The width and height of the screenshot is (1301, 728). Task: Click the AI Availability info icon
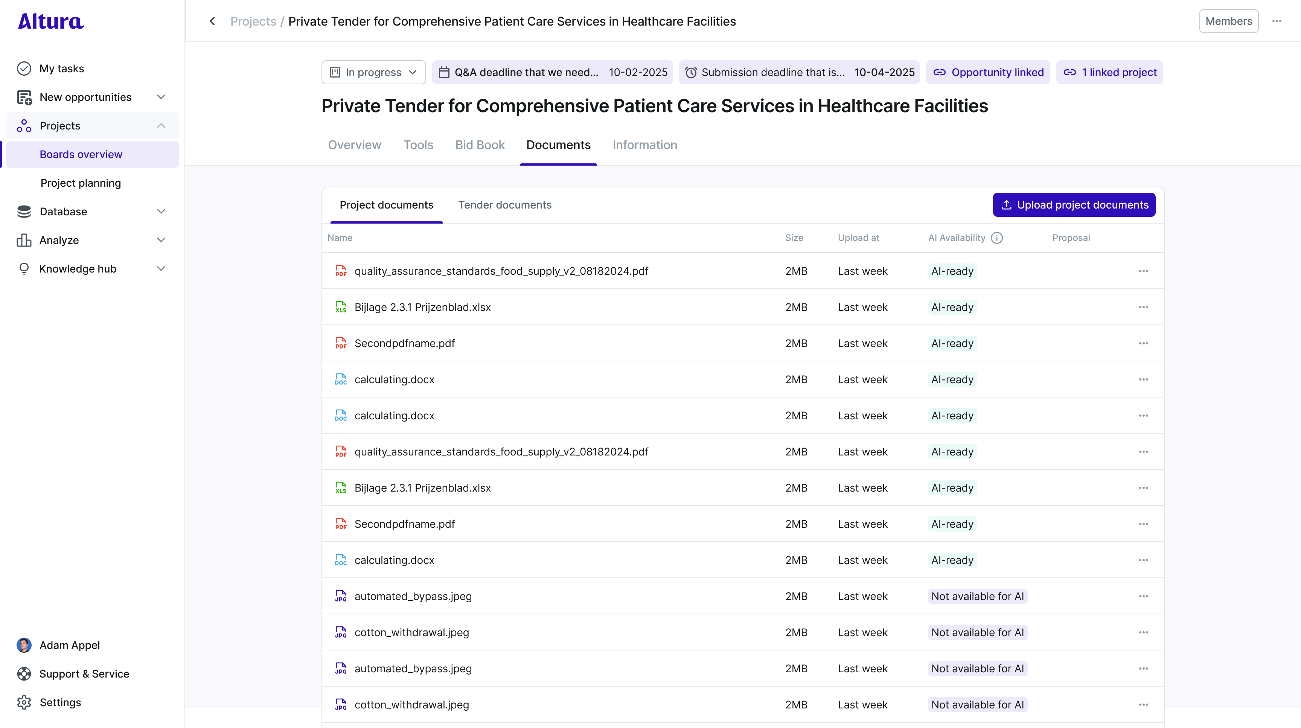pyautogui.click(x=996, y=238)
